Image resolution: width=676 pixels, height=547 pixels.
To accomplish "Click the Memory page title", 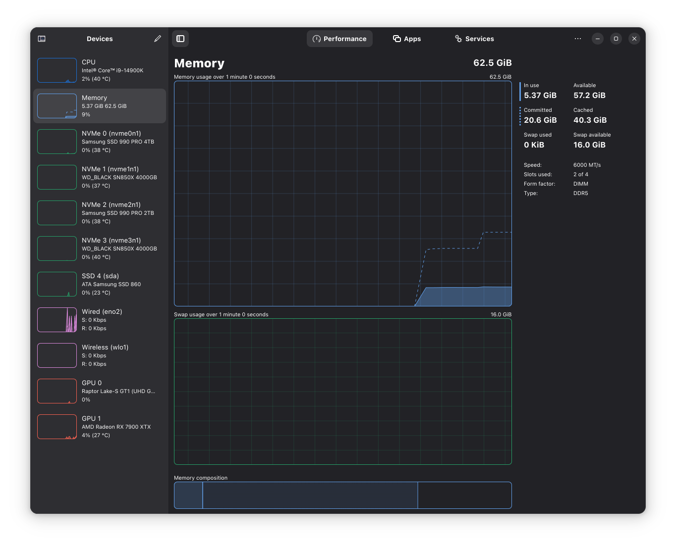I will 199,63.
